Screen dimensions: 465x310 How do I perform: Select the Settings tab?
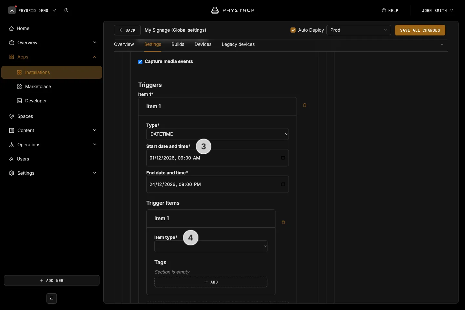click(153, 44)
